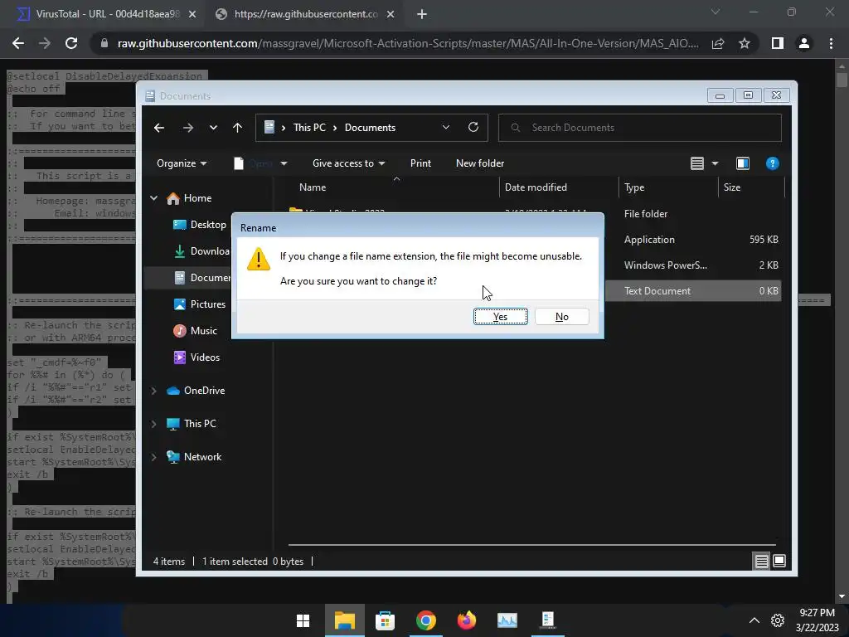The width and height of the screenshot is (849, 637).
Task: Go forward in Documents explorer window
Action: [188, 128]
